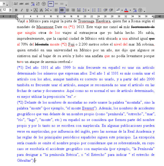Click "70%" in the paragraph
Viewport: 164px width, 166px height.
click(x=24, y=44)
